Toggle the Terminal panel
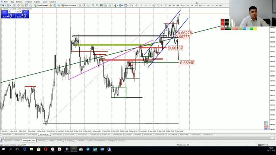Image resolution: width=276 pixels, height=155 pixels. click(26, 5)
